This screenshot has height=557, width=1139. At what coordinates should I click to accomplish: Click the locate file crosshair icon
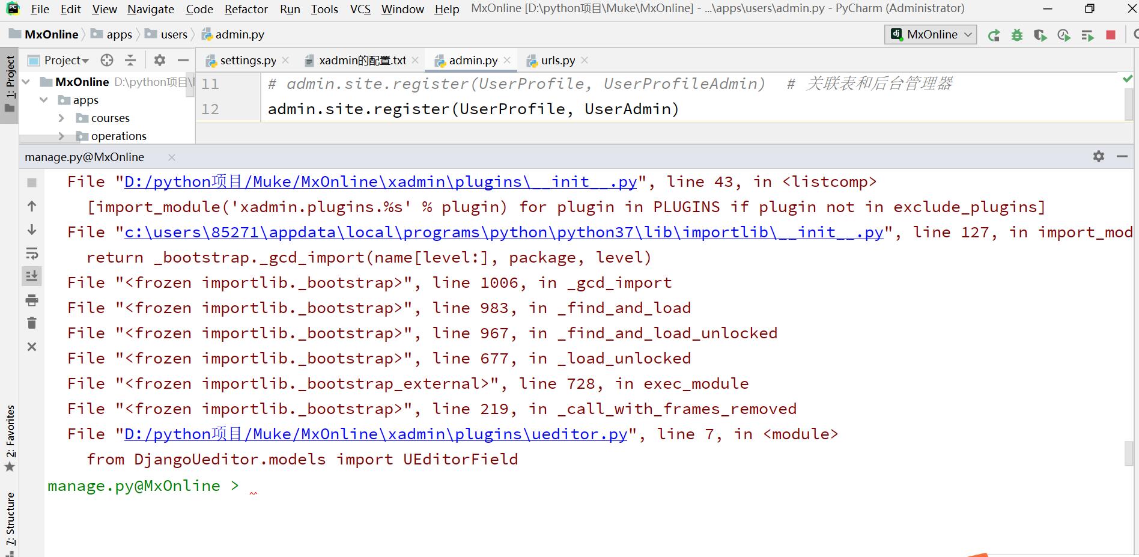(107, 60)
